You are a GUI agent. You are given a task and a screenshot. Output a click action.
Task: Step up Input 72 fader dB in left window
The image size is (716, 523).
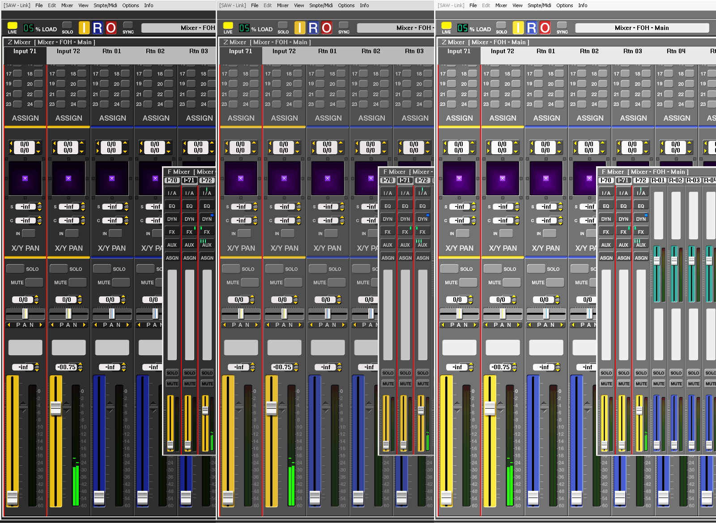80,365
